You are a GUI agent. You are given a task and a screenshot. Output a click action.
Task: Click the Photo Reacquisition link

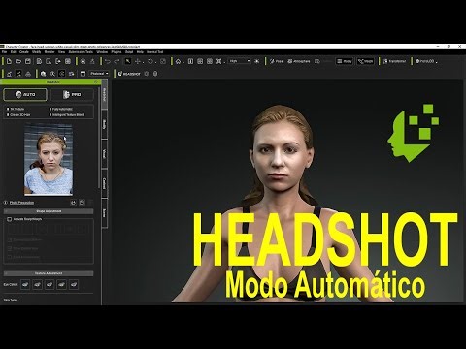point(21,203)
